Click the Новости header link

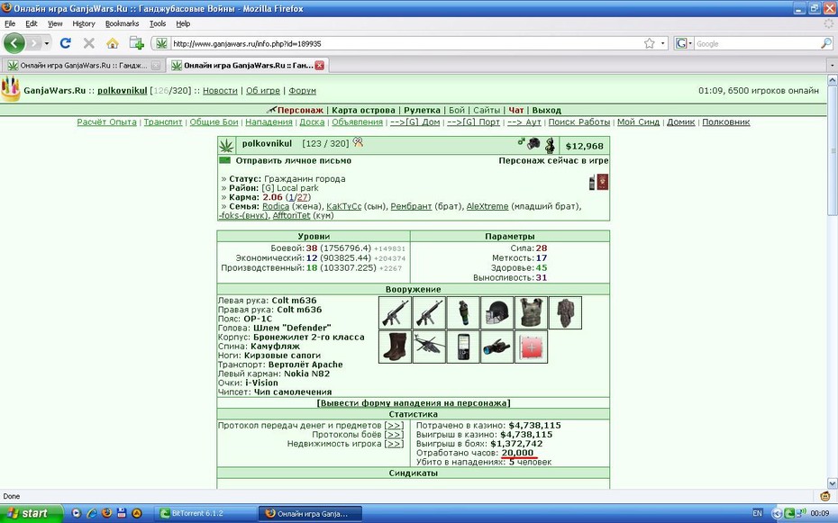click(220, 91)
